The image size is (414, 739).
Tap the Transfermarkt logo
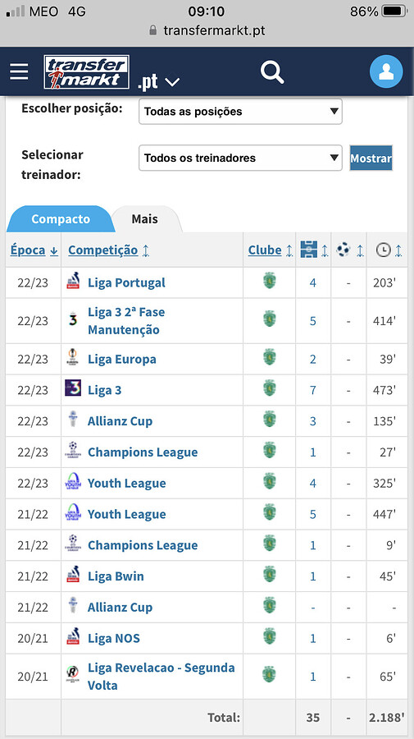click(x=87, y=72)
